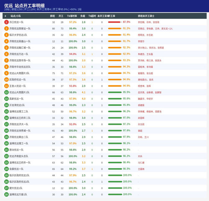Sort by the 站点/小队 column header
Screen dimensions: 209x201
pyautogui.click(x=16, y=16)
